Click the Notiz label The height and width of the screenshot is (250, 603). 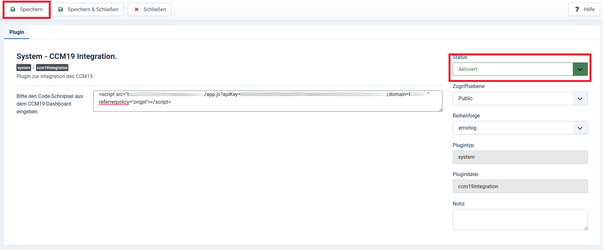tap(459, 204)
